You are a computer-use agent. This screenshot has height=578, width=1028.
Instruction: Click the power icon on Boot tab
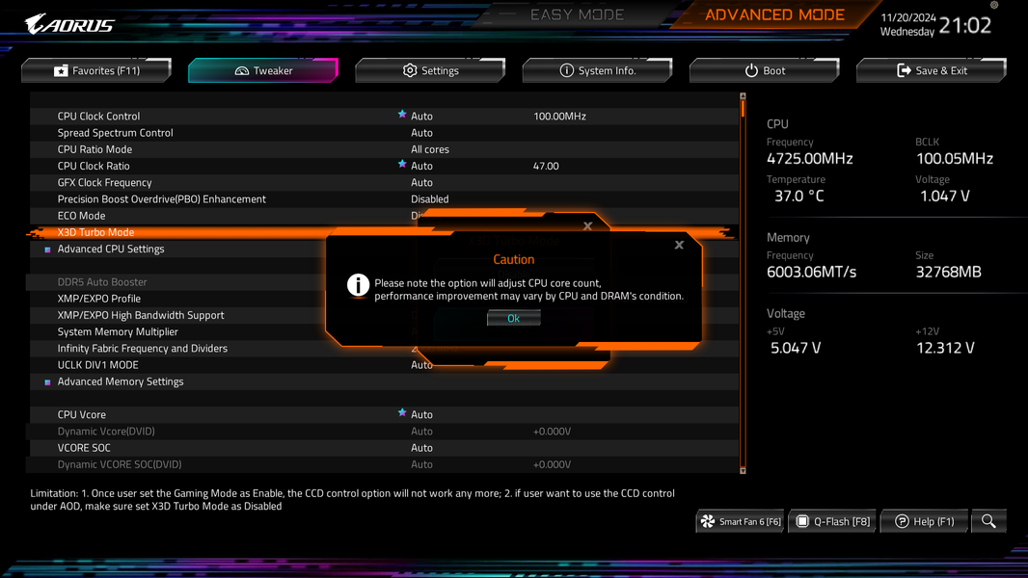(x=751, y=70)
